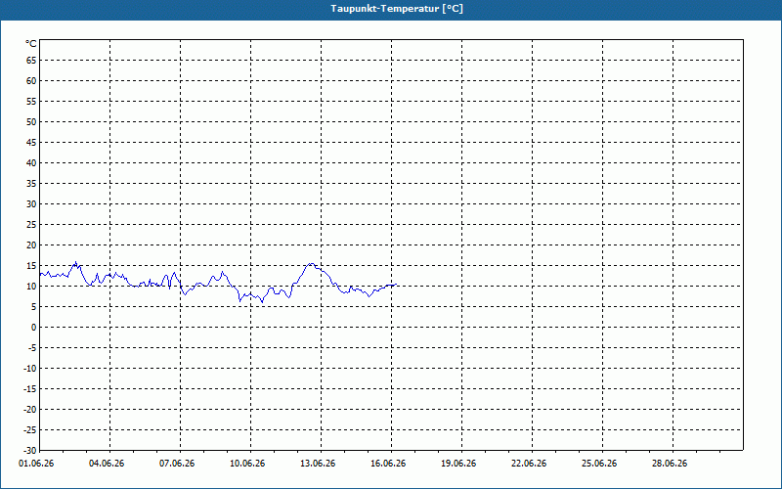Select the 25.06.26 date axis label
782x489 pixels.
[599, 464]
